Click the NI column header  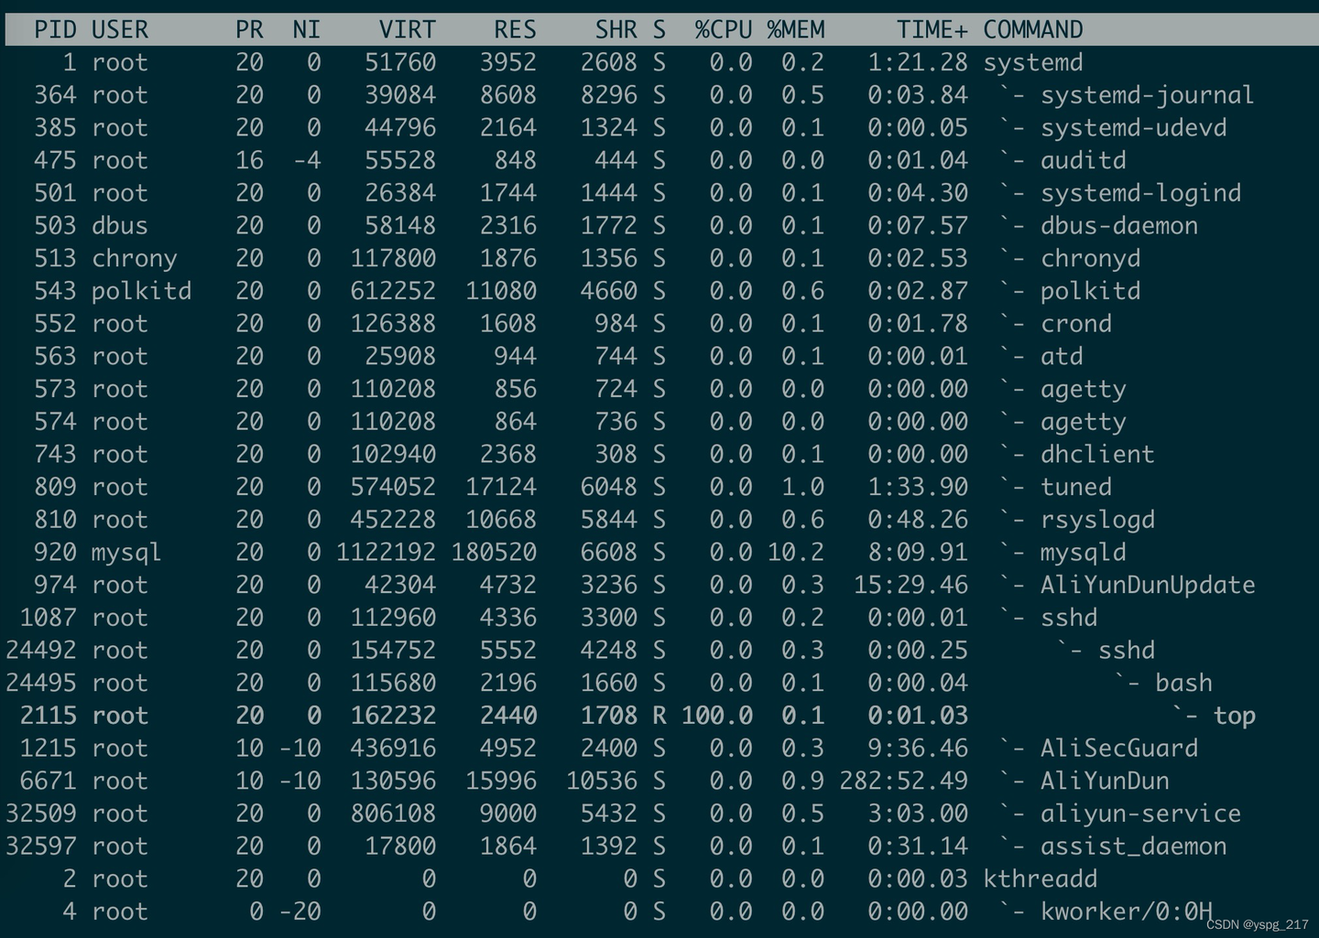[x=306, y=29]
